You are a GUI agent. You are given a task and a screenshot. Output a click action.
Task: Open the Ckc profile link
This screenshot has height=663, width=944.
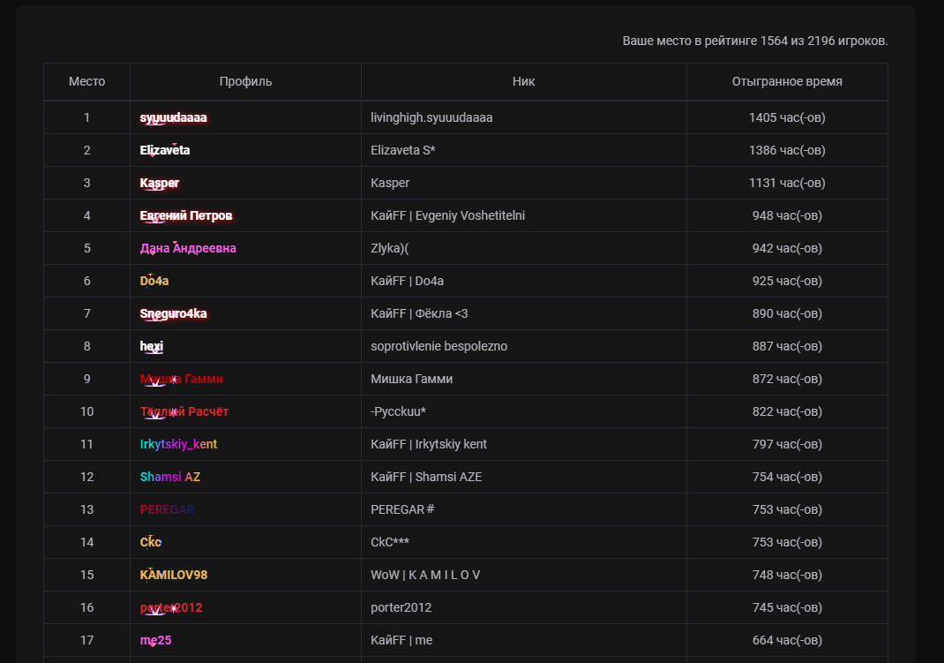click(x=151, y=542)
